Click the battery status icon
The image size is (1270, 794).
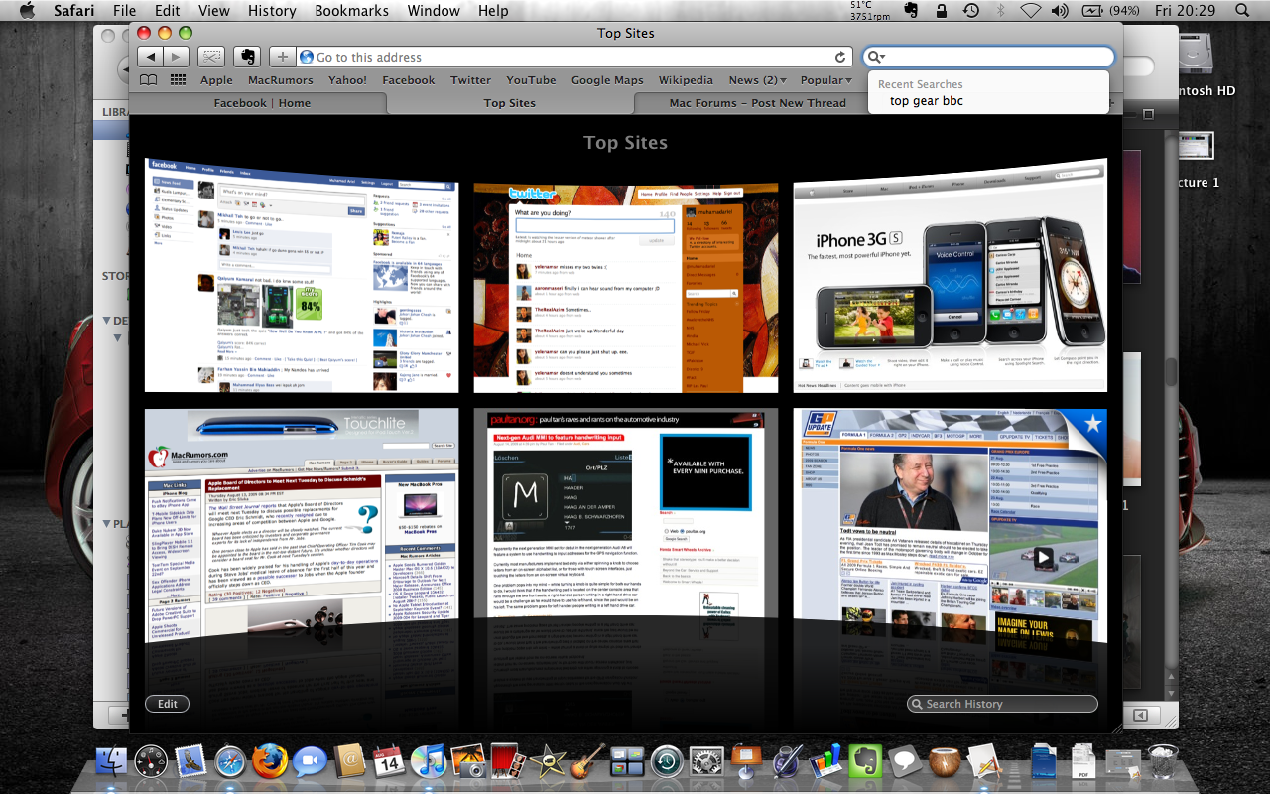1092,11
